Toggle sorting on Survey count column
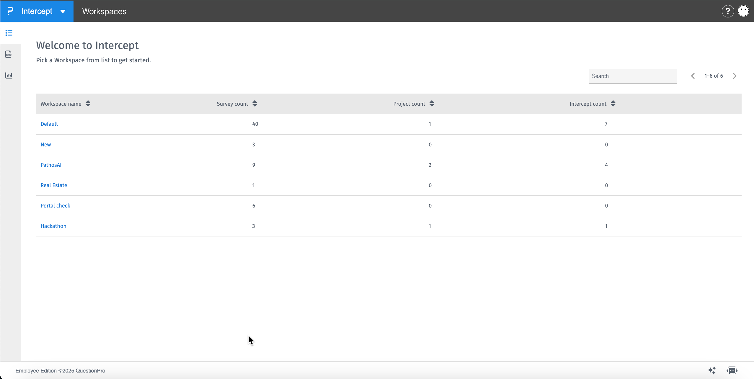Image resolution: width=754 pixels, height=379 pixels. tap(254, 104)
